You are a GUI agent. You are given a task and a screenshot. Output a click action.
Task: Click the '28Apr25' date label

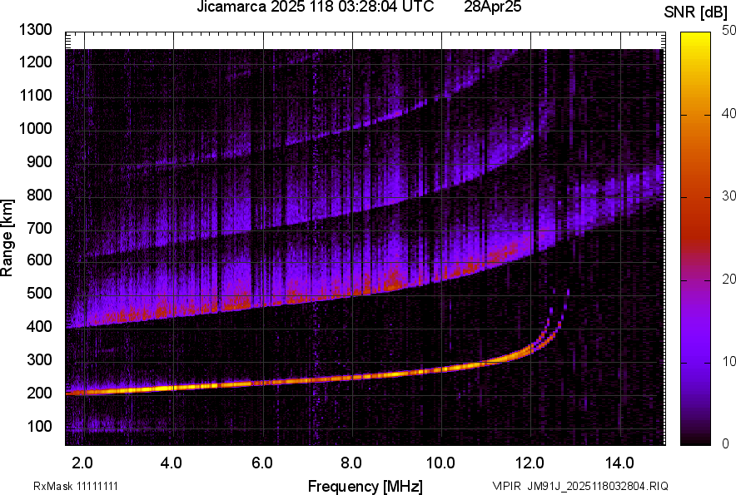tap(492, 7)
